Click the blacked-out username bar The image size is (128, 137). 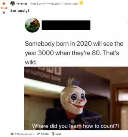coord(66,25)
